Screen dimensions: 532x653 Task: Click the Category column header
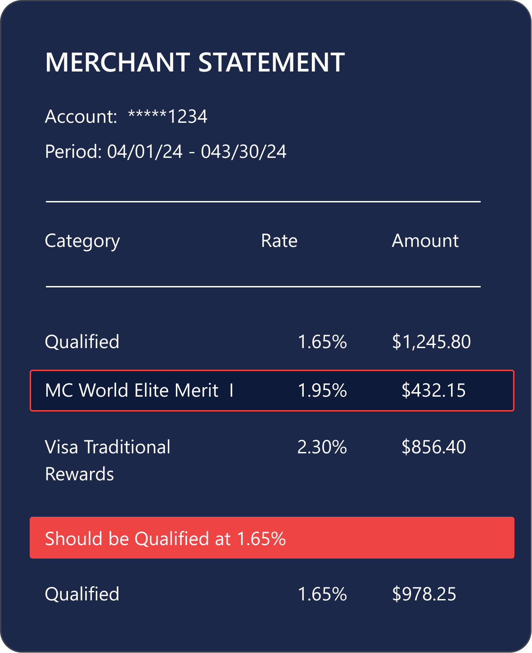(82, 241)
